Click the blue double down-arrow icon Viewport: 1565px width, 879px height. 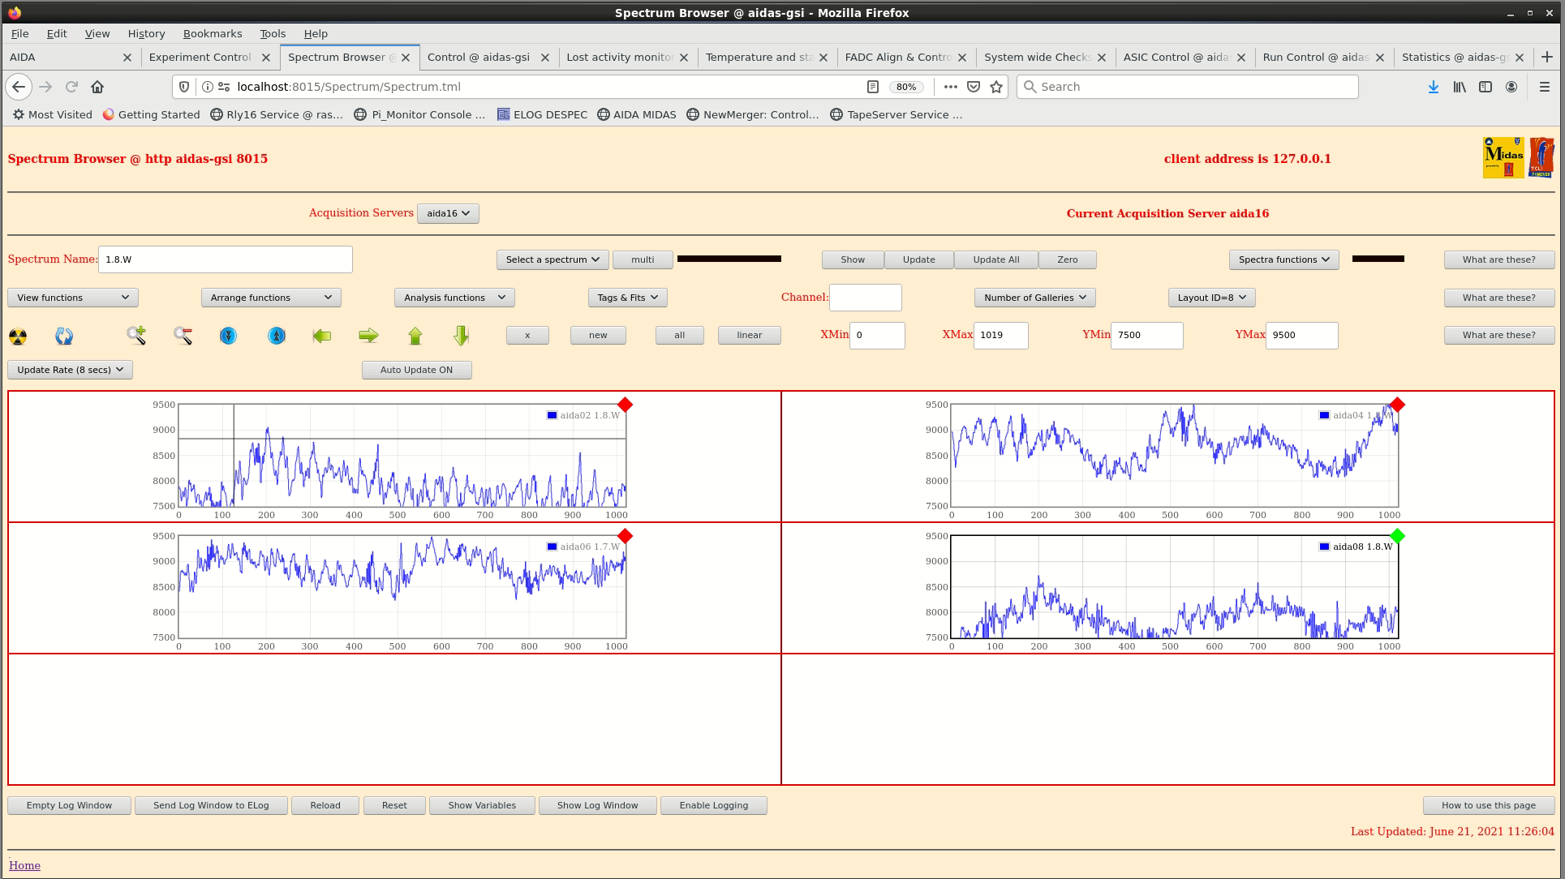(229, 336)
